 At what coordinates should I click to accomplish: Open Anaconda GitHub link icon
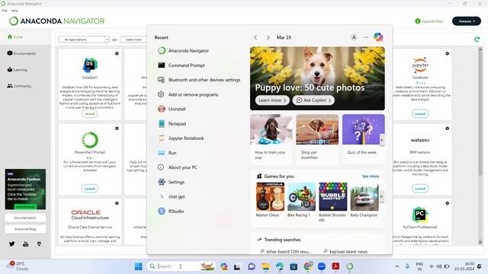coord(39,244)
